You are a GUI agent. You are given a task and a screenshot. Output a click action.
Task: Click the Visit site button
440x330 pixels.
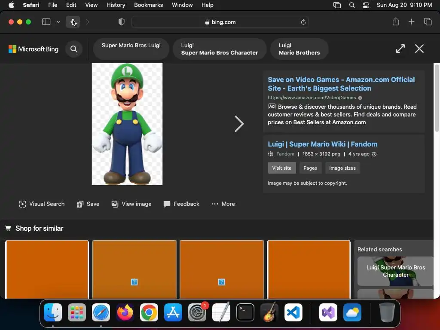pos(282,168)
